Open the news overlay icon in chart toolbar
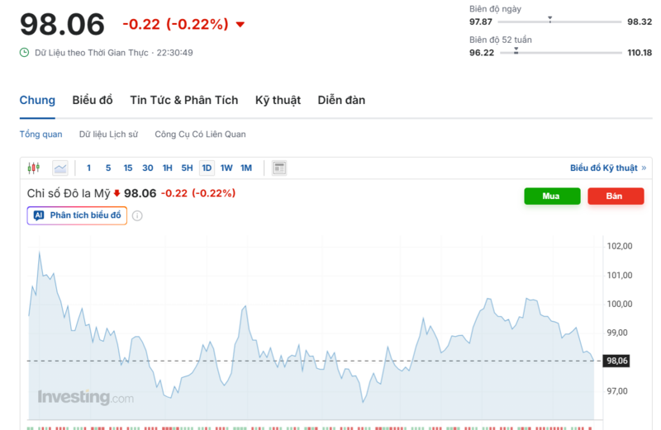 pos(279,168)
